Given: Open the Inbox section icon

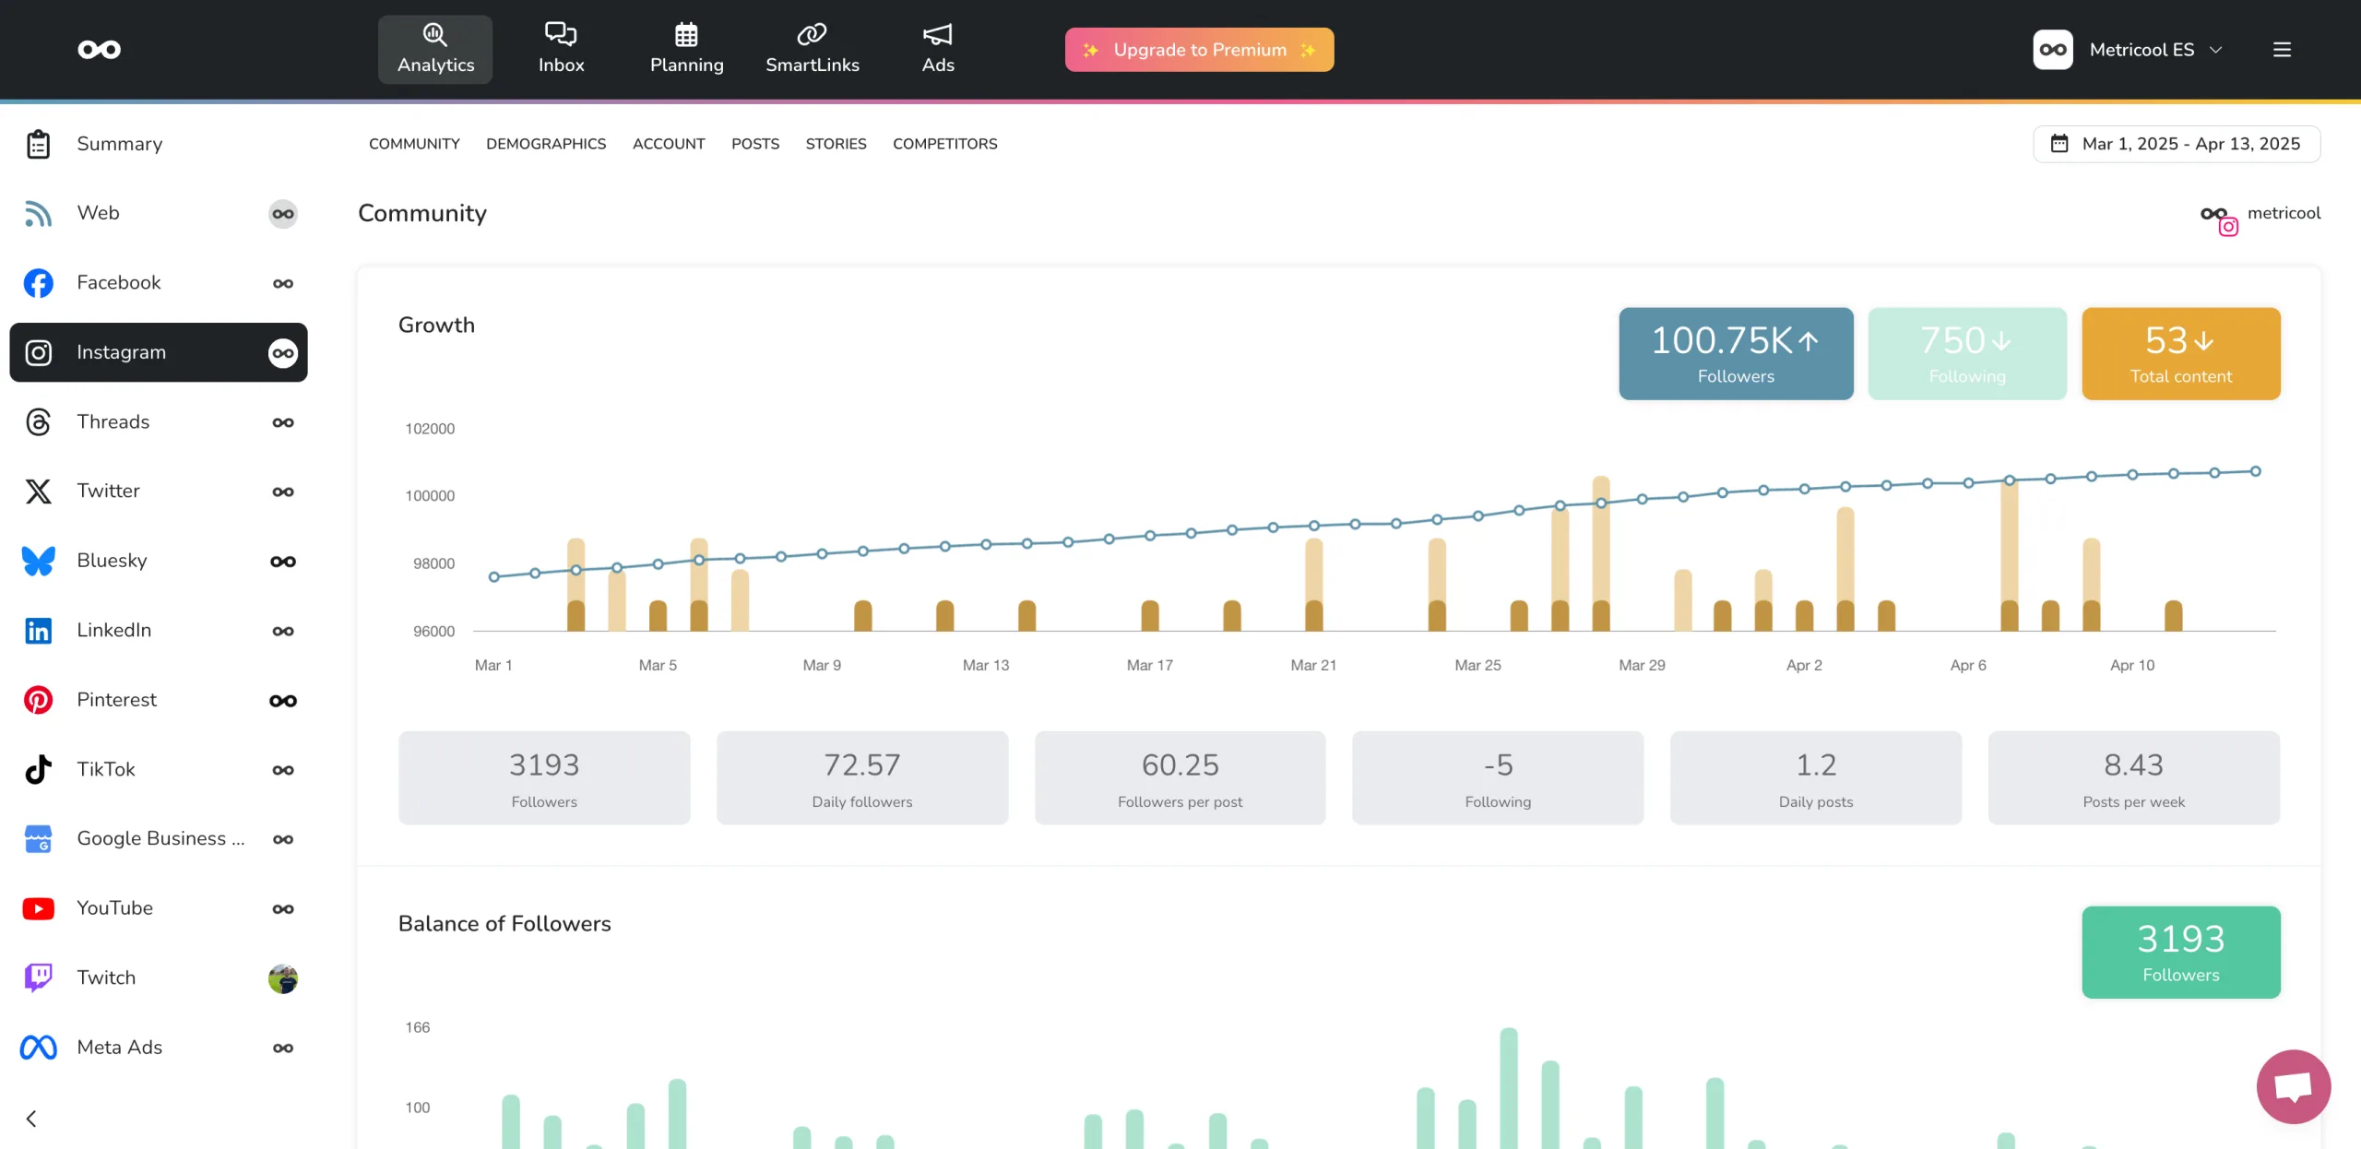Looking at the screenshot, I should click(561, 35).
